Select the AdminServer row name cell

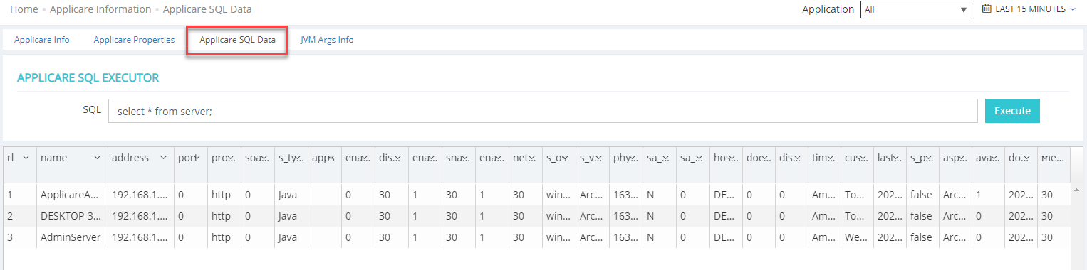click(x=71, y=237)
